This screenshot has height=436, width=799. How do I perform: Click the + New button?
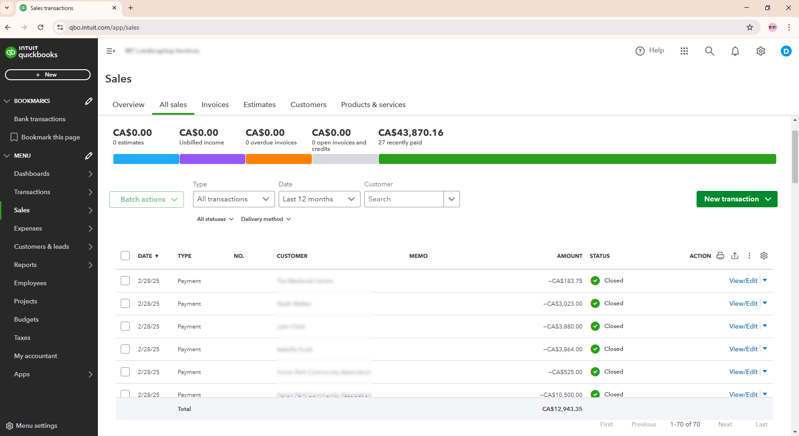[x=48, y=75]
